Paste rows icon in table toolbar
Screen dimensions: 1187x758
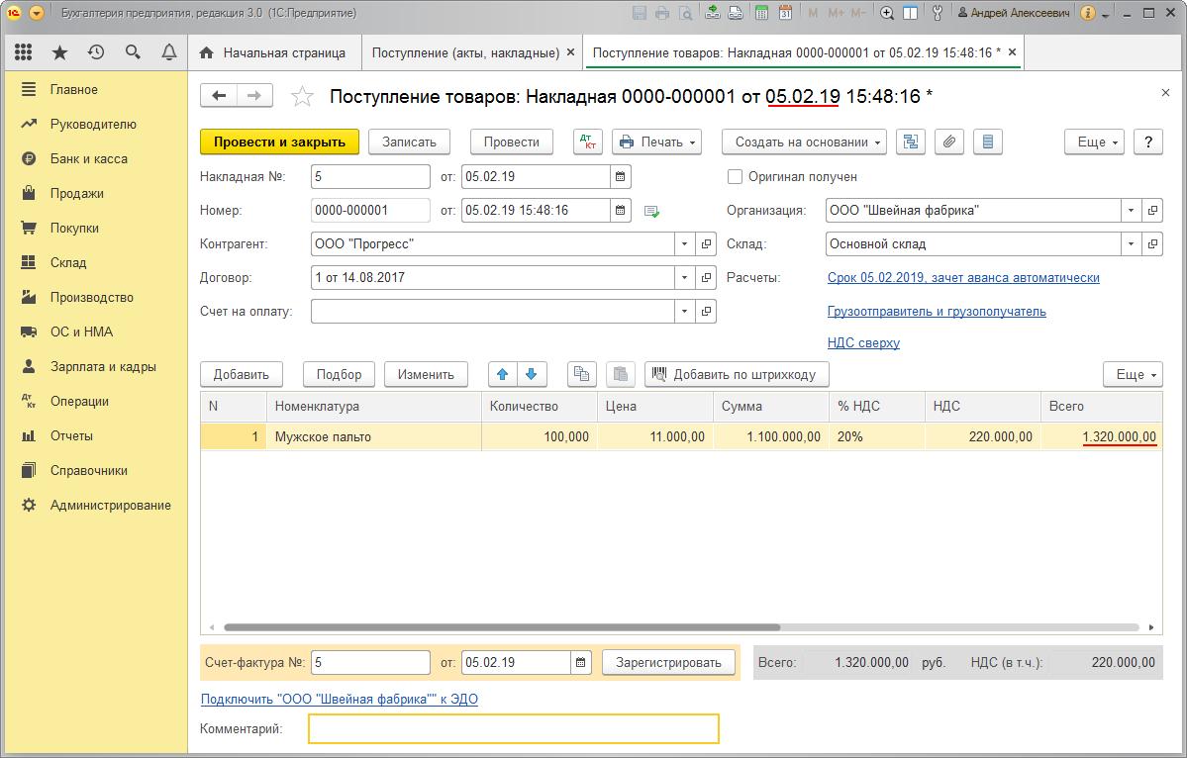(621, 374)
